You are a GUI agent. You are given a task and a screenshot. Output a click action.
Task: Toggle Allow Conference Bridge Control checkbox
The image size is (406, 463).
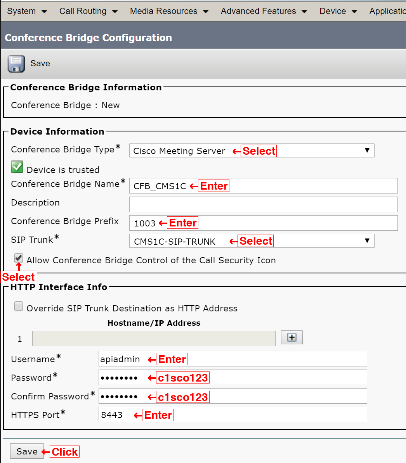tap(19, 258)
